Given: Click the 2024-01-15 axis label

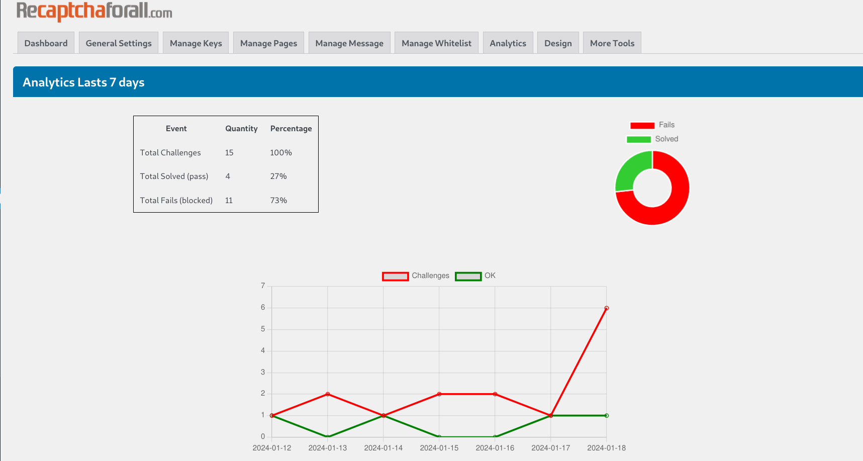Looking at the screenshot, I should [x=438, y=447].
